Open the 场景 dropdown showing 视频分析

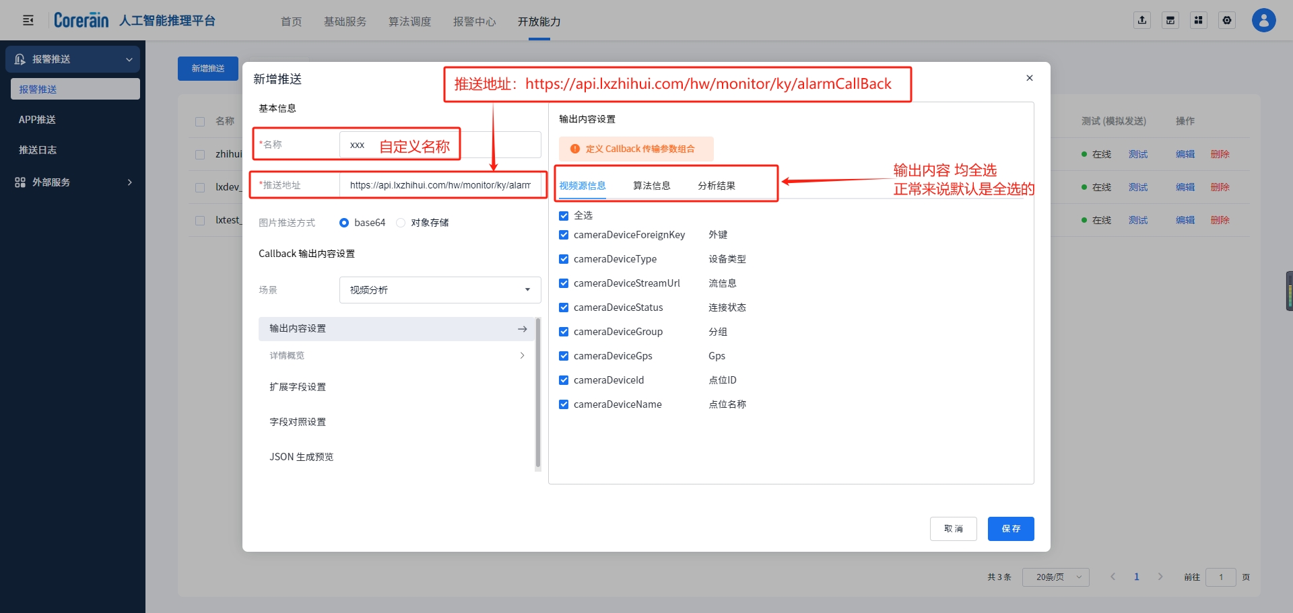(440, 290)
